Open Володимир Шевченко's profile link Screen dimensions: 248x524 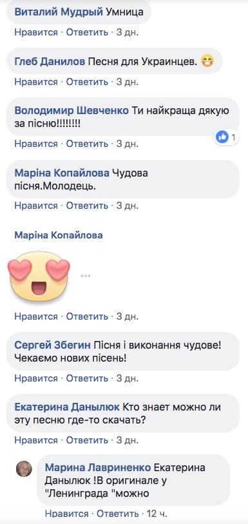click(72, 111)
